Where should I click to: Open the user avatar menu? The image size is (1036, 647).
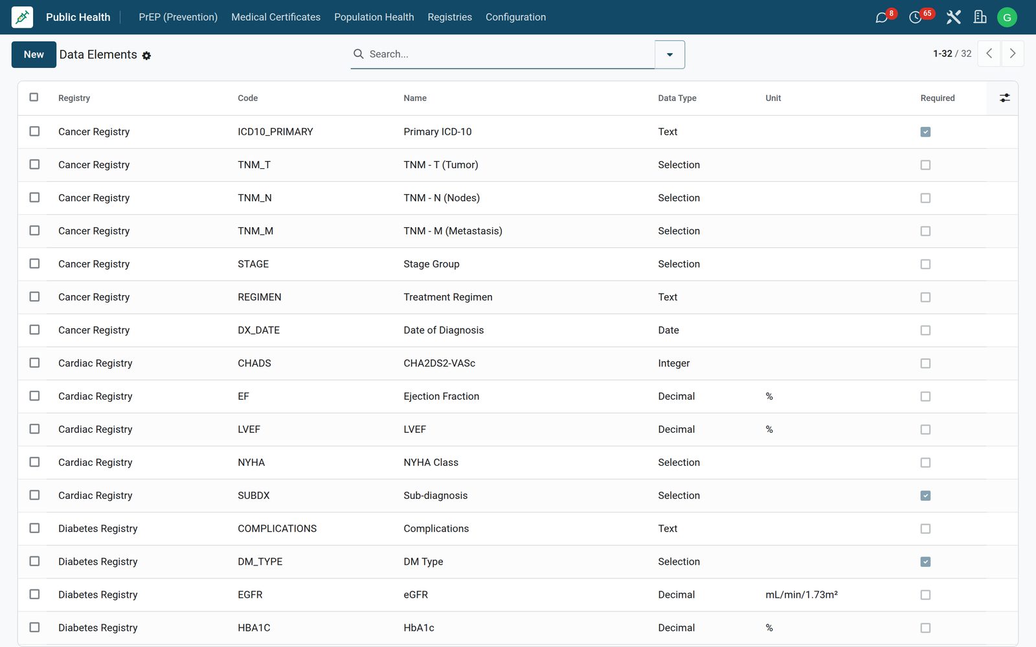[1007, 17]
